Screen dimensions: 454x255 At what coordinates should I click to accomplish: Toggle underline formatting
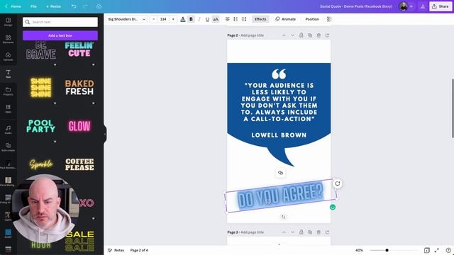(x=207, y=19)
